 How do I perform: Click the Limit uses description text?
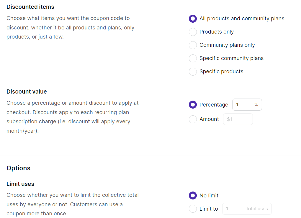72,204
